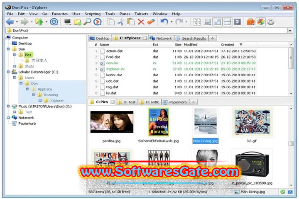This screenshot has width=299, height=199.
Task: Click the number 2 pane icon
Action: point(237,22)
